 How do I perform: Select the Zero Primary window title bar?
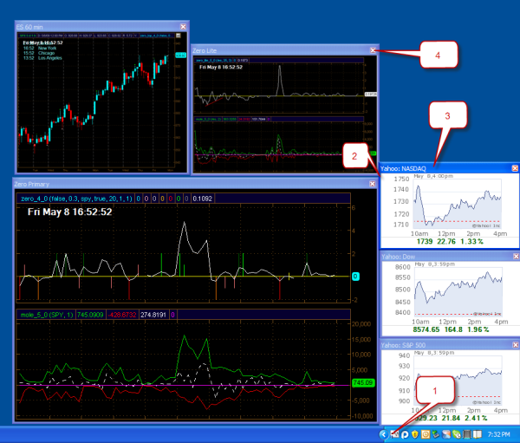pyautogui.click(x=173, y=185)
